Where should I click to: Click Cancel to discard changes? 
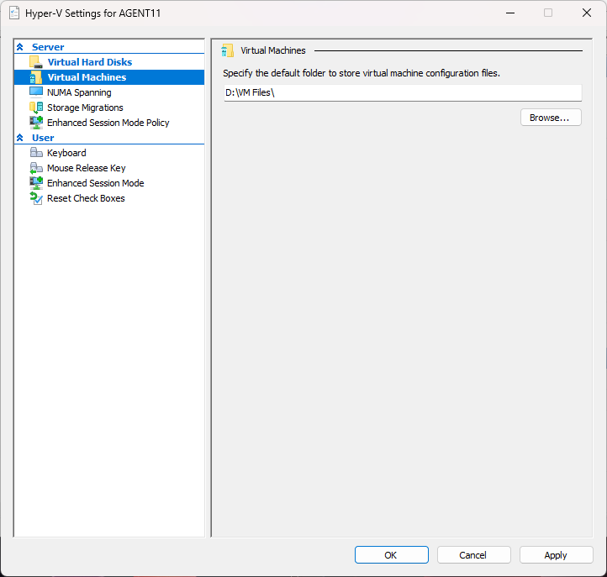(x=472, y=555)
